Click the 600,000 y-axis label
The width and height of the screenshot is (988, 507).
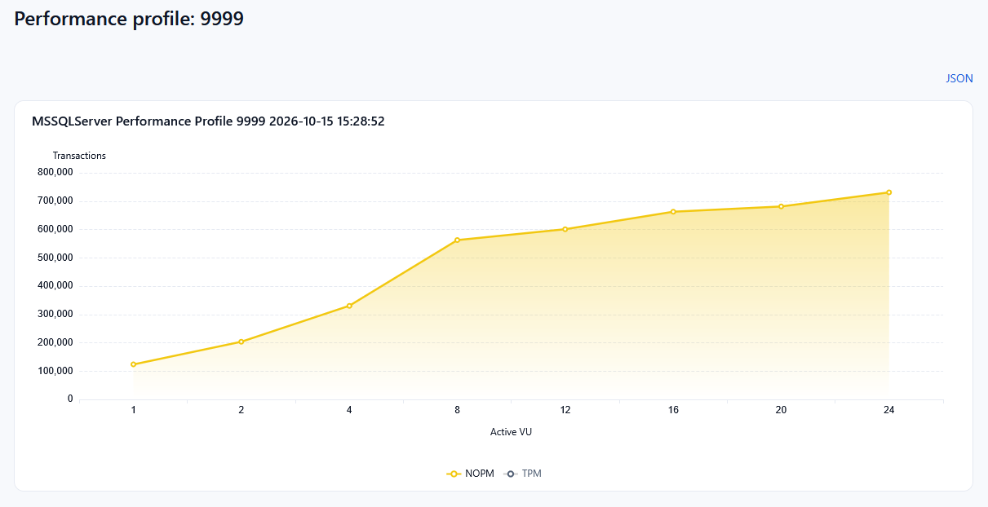pyautogui.click(x=55, y=229)
